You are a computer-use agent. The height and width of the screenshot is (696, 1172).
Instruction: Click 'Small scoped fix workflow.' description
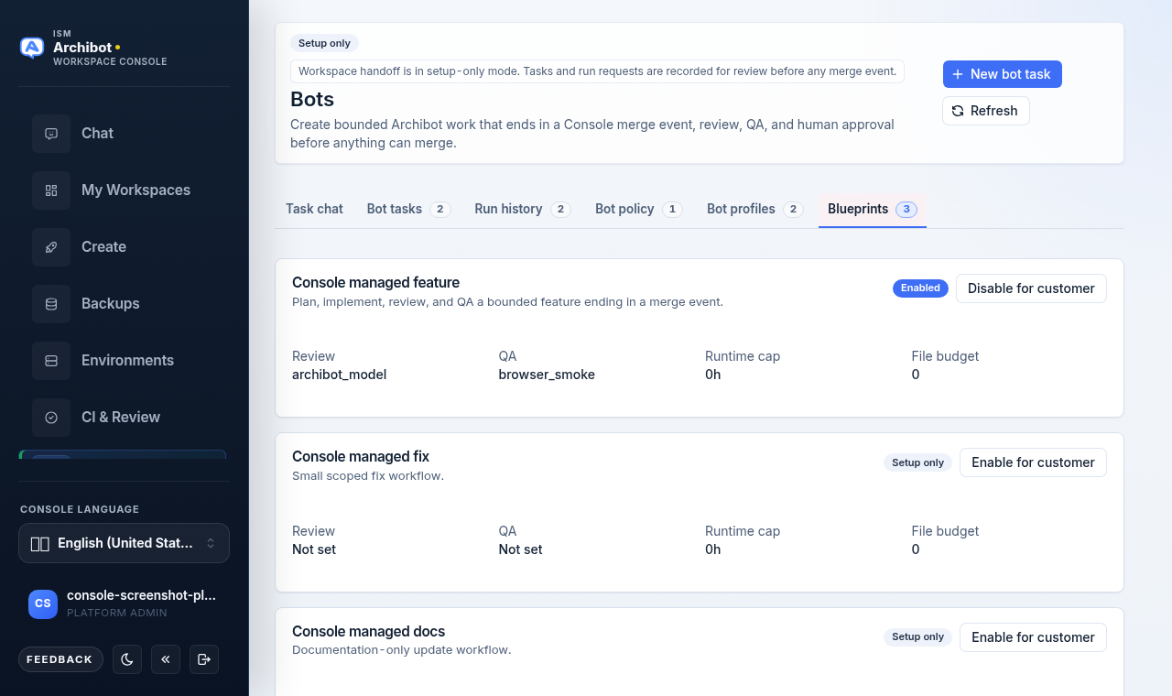368,476
